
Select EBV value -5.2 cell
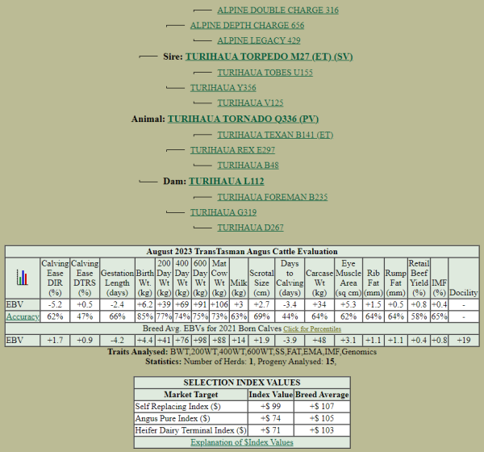pyautogui.click(x=55, y=304)
